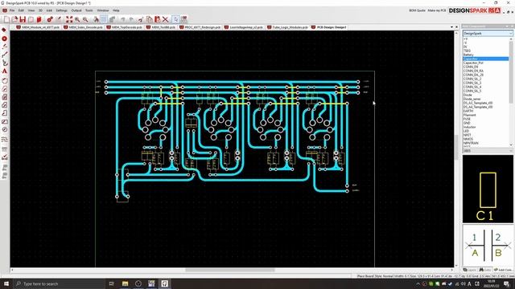Switch to MEM_Gates_Decode.pcb tab

(83, 27)
